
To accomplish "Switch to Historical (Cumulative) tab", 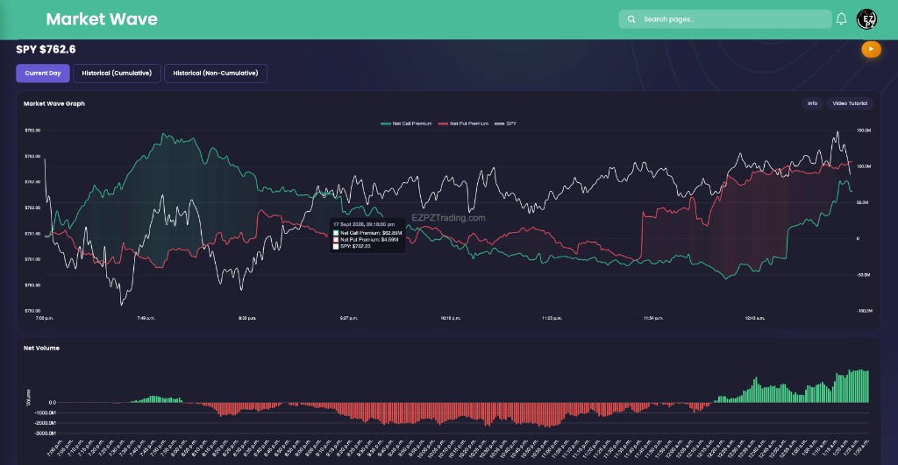I will 117,74.
